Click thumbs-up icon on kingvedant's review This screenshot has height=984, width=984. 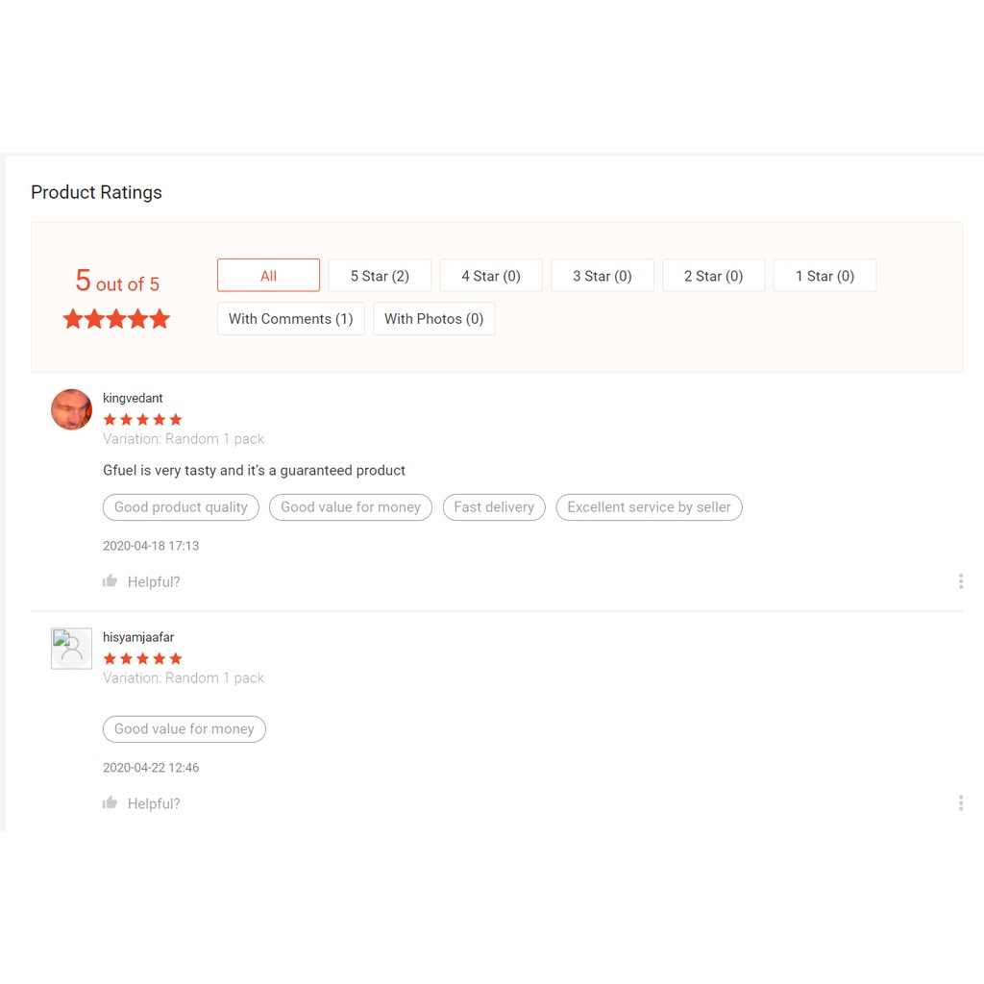pyautogui.click(x=111, y=581)
